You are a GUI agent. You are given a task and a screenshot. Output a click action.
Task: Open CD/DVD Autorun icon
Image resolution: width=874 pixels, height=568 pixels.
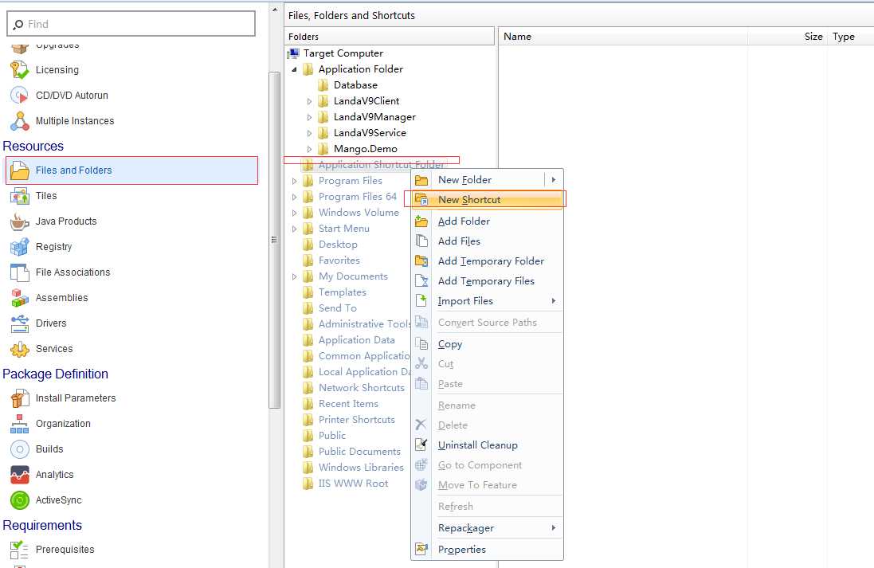(19, 96)
